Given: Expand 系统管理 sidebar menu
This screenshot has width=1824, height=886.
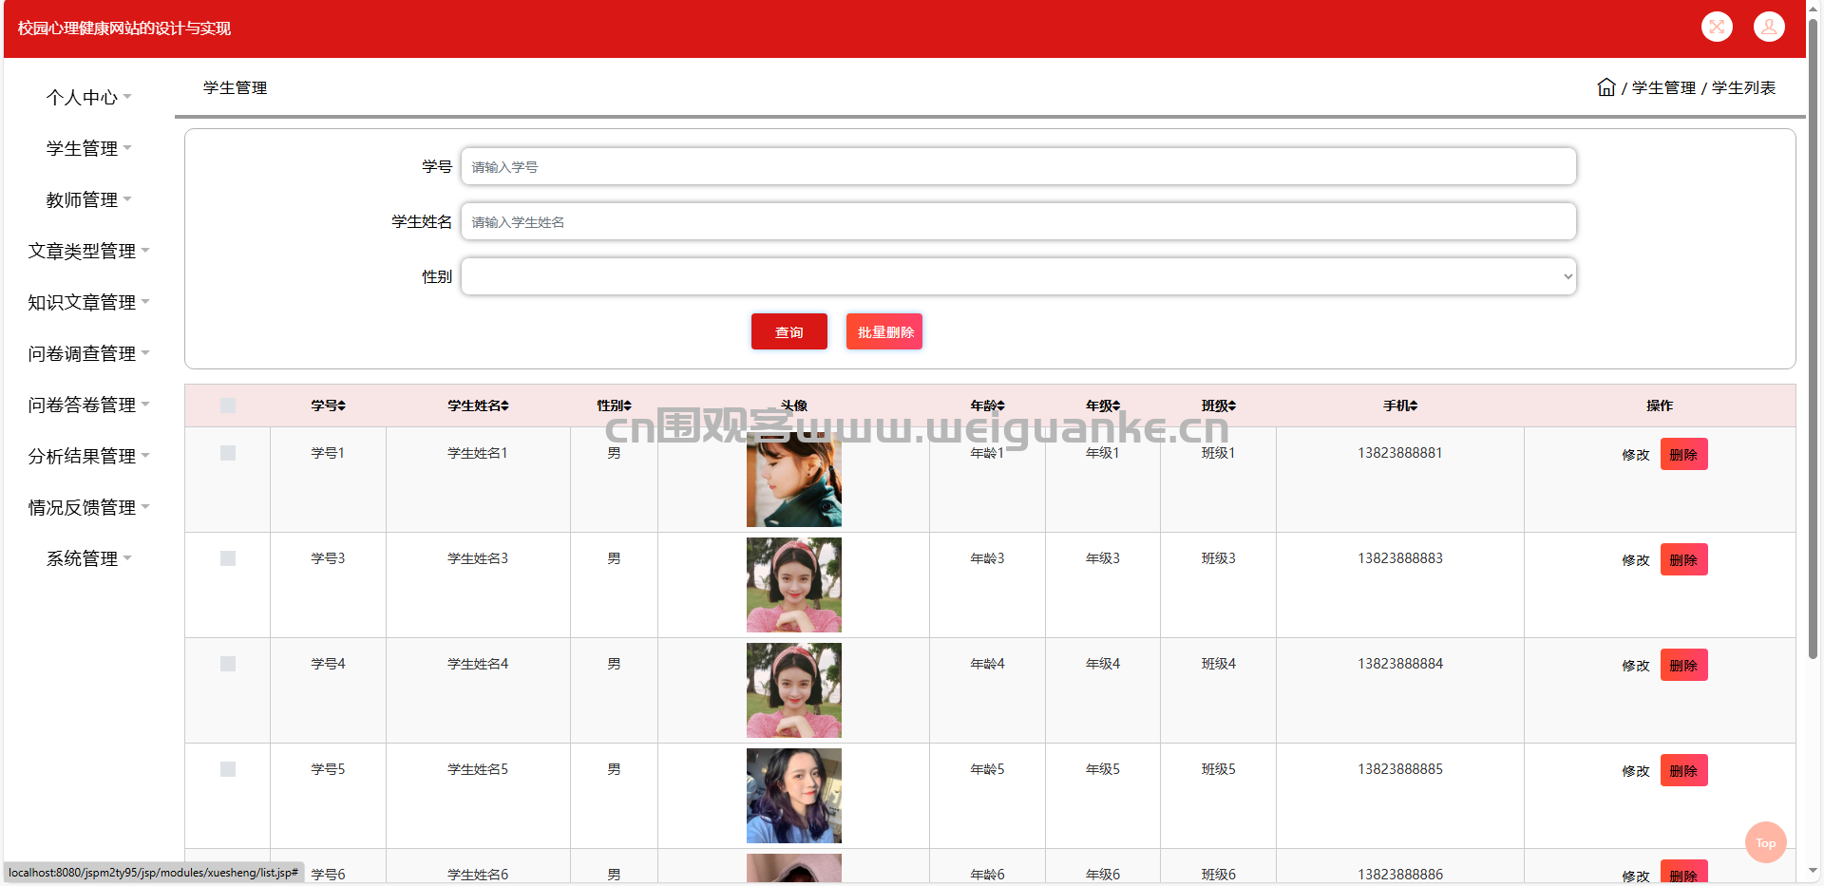Looking at the screenshot, I should pos(88,558).
